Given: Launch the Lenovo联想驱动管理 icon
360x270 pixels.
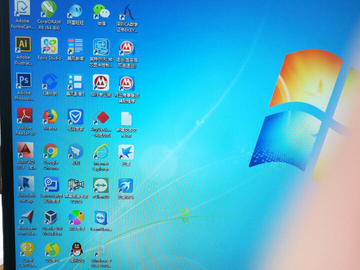Looking at the screenshot, I should [51, 184].
